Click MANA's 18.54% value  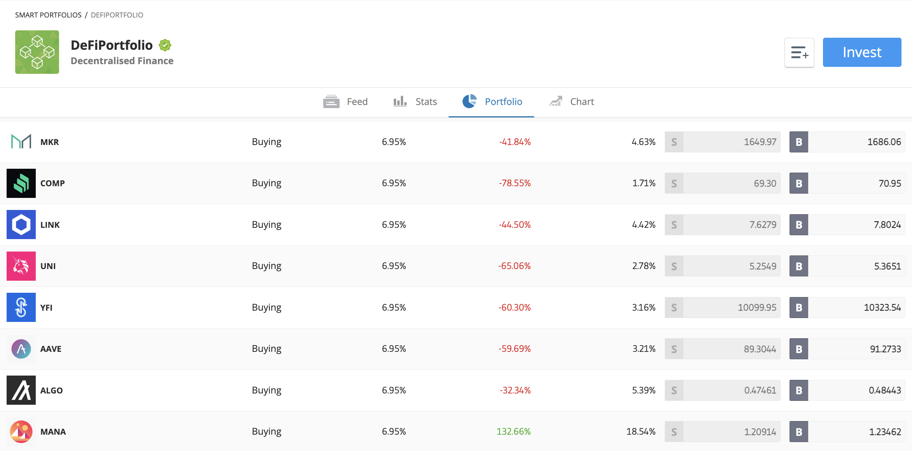coord(641,432)
